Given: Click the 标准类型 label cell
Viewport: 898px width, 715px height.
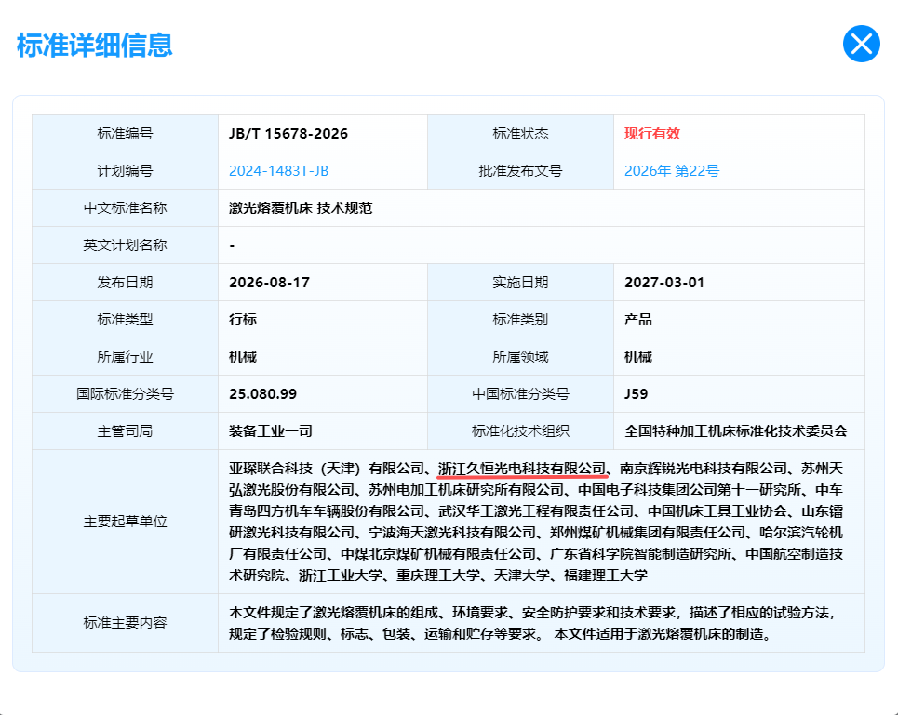Looking at the screenshot, I should 125,320.
